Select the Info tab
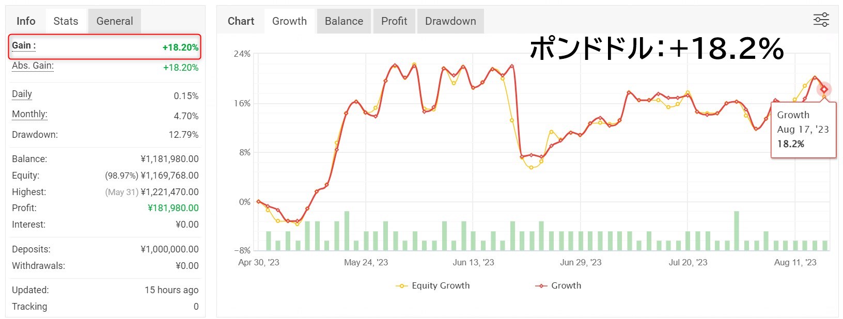Viewport: 843px width, 319px height. 26,21
